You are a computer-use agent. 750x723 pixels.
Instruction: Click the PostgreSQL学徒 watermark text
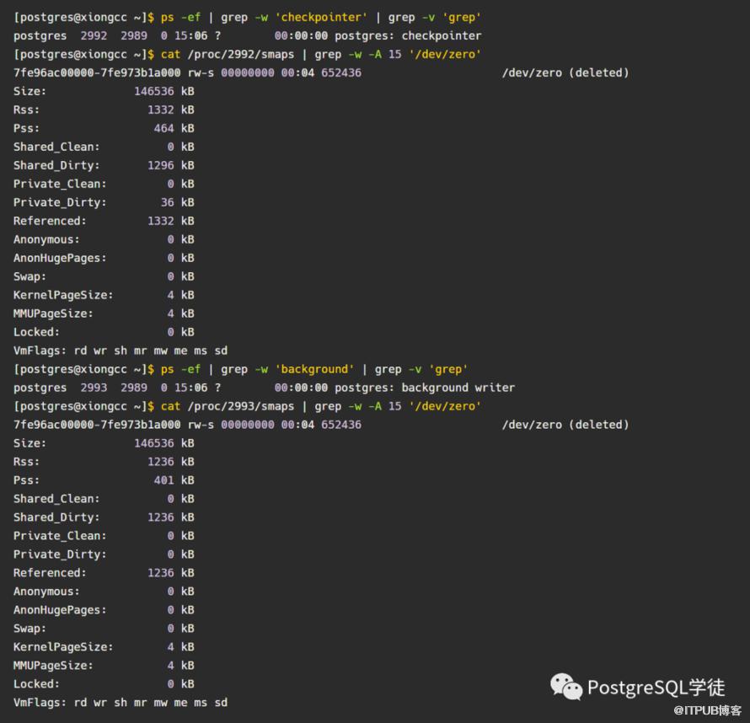click(656, 688)
